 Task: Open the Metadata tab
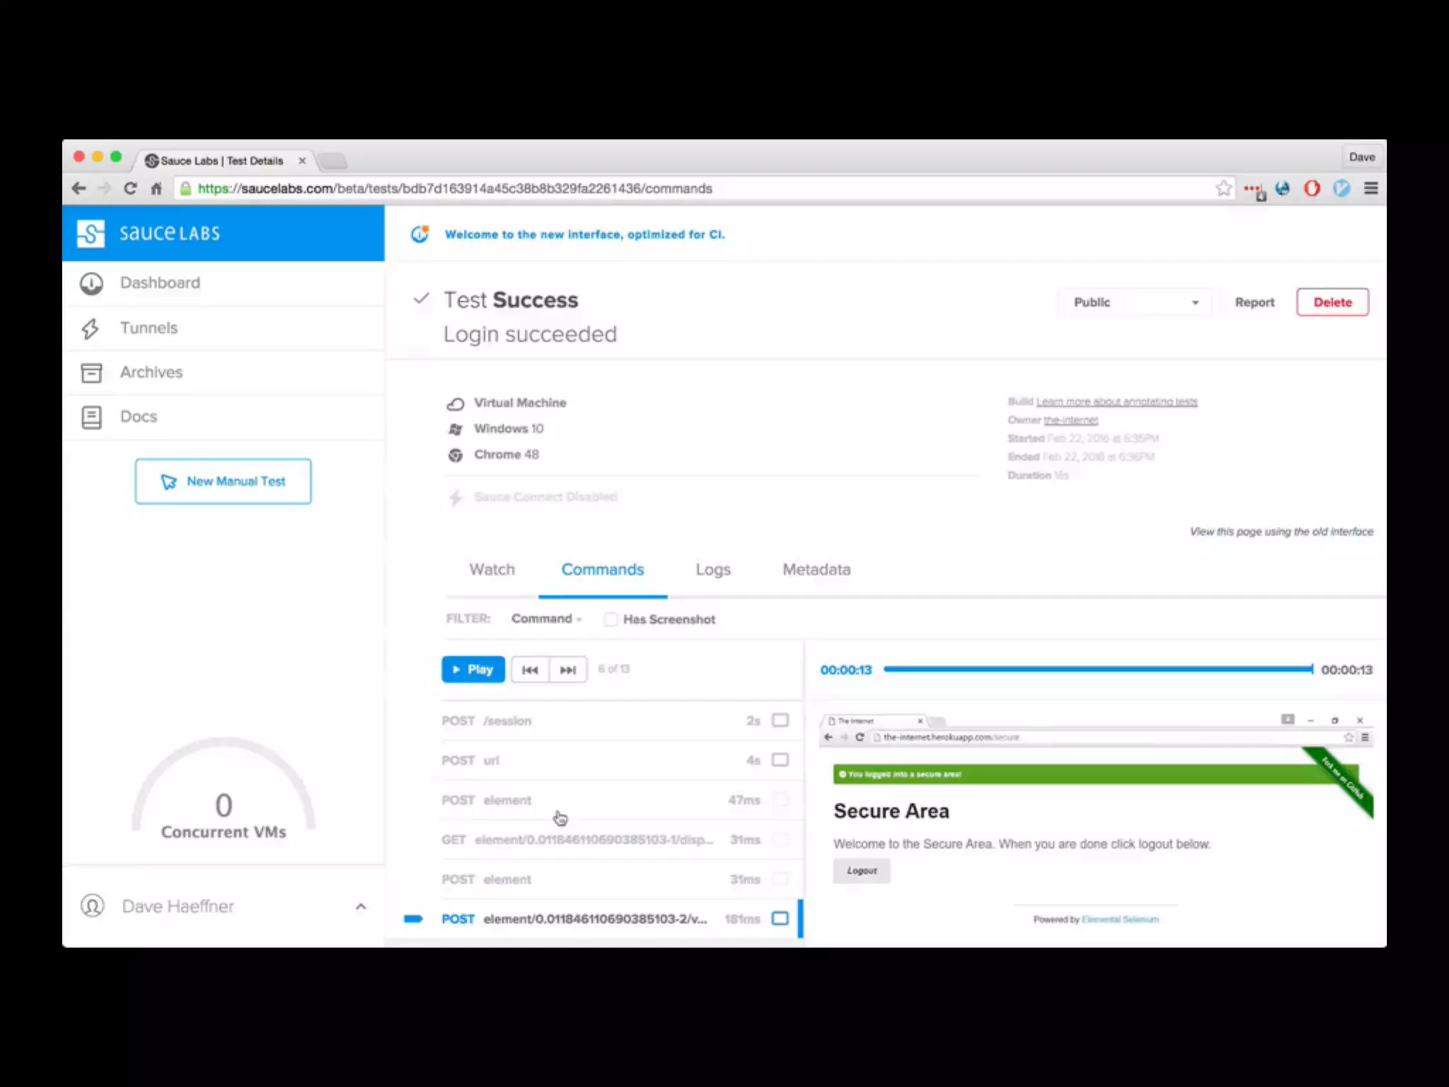point(816,570)
